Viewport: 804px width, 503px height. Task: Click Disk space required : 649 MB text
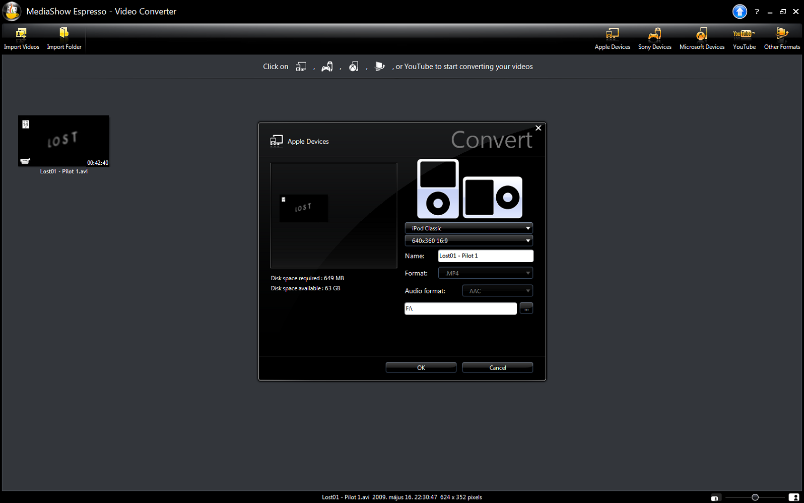[307, 278]
